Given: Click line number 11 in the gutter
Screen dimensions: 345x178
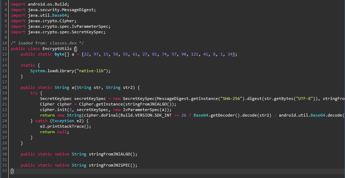Looking at the screenshot, I should (5, 49).
